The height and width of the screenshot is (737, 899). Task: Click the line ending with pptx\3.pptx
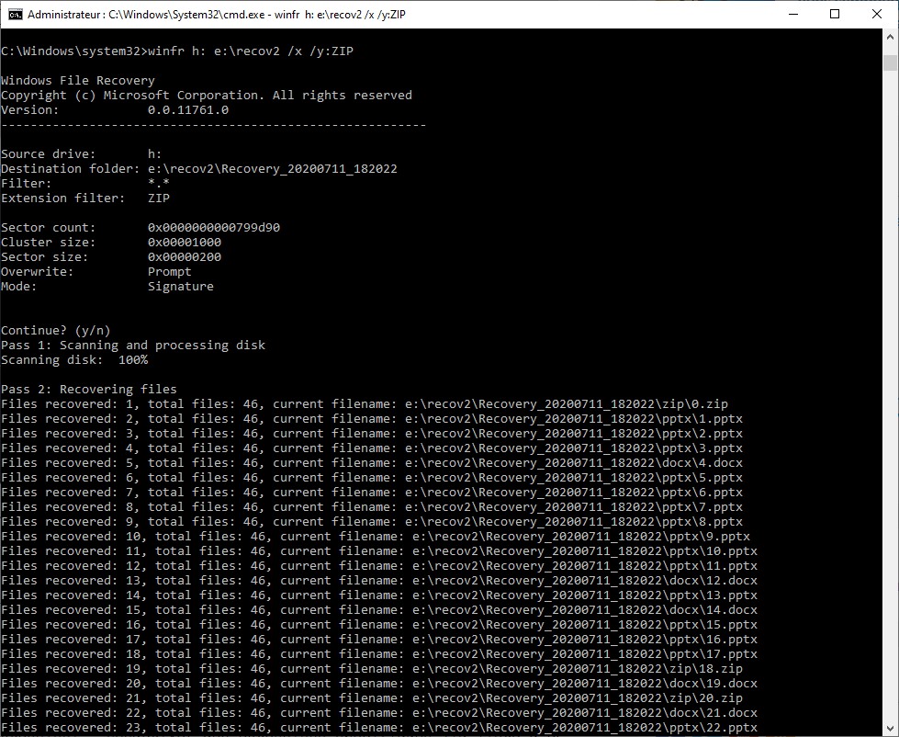pos(372,448)
